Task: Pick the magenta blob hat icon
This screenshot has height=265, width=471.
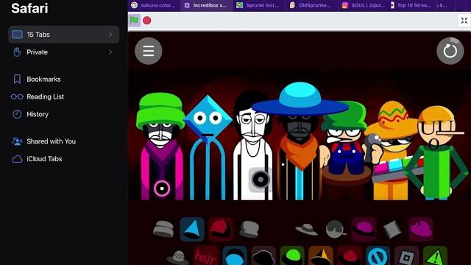Action: 421,230
